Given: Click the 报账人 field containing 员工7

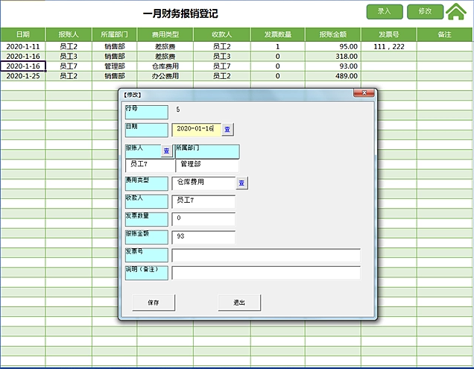Looking at the screenshot, I should pos(151,165).
